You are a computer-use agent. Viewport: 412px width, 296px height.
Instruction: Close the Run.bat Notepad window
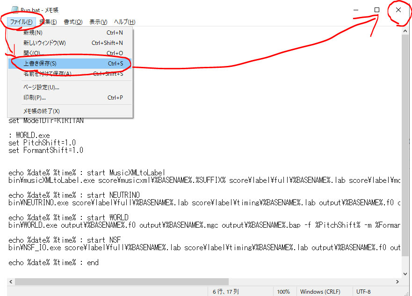click(x=398, y=10)
